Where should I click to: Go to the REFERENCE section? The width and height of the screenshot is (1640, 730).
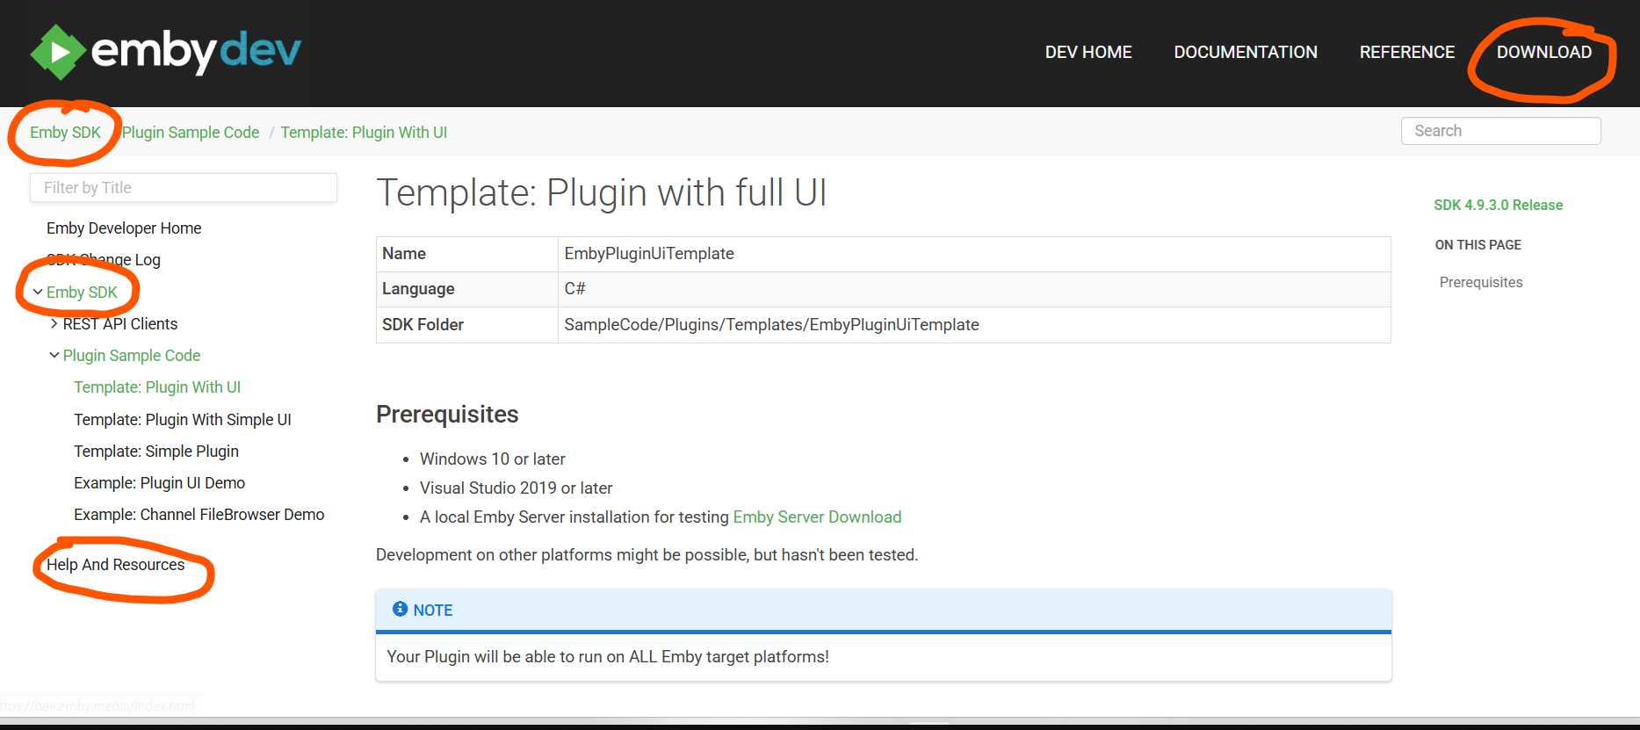pyautogui.click(x=1406, y=52)
